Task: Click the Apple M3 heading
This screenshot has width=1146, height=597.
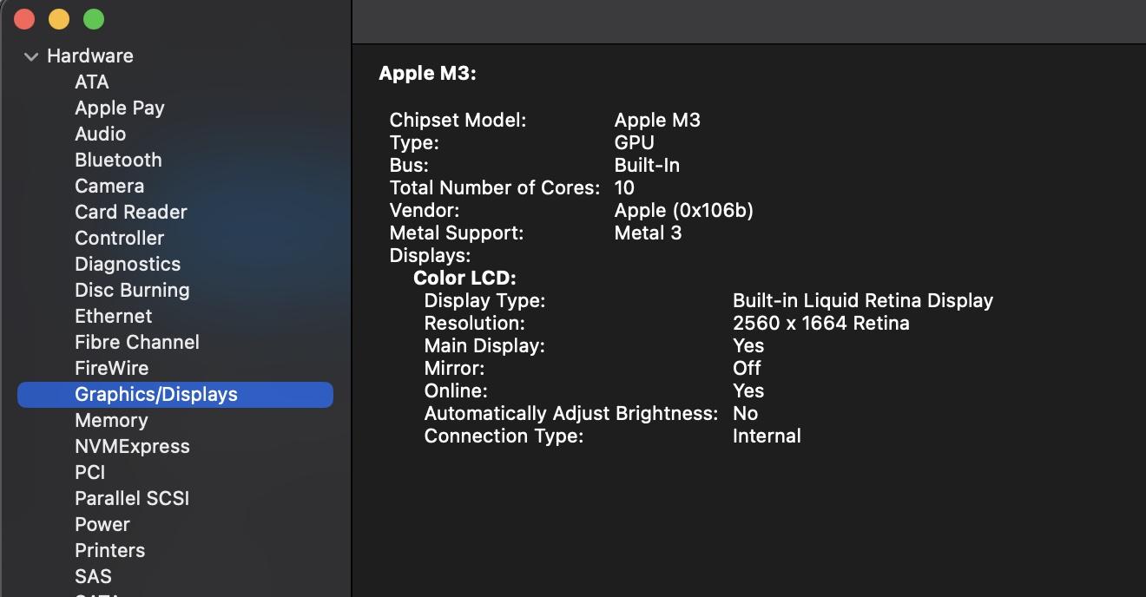Action: (x=427, y=74)
